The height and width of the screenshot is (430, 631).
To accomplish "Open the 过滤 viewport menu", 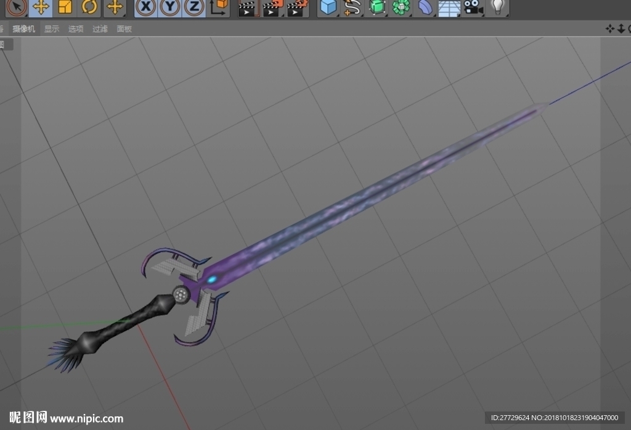I will point(100,29).
